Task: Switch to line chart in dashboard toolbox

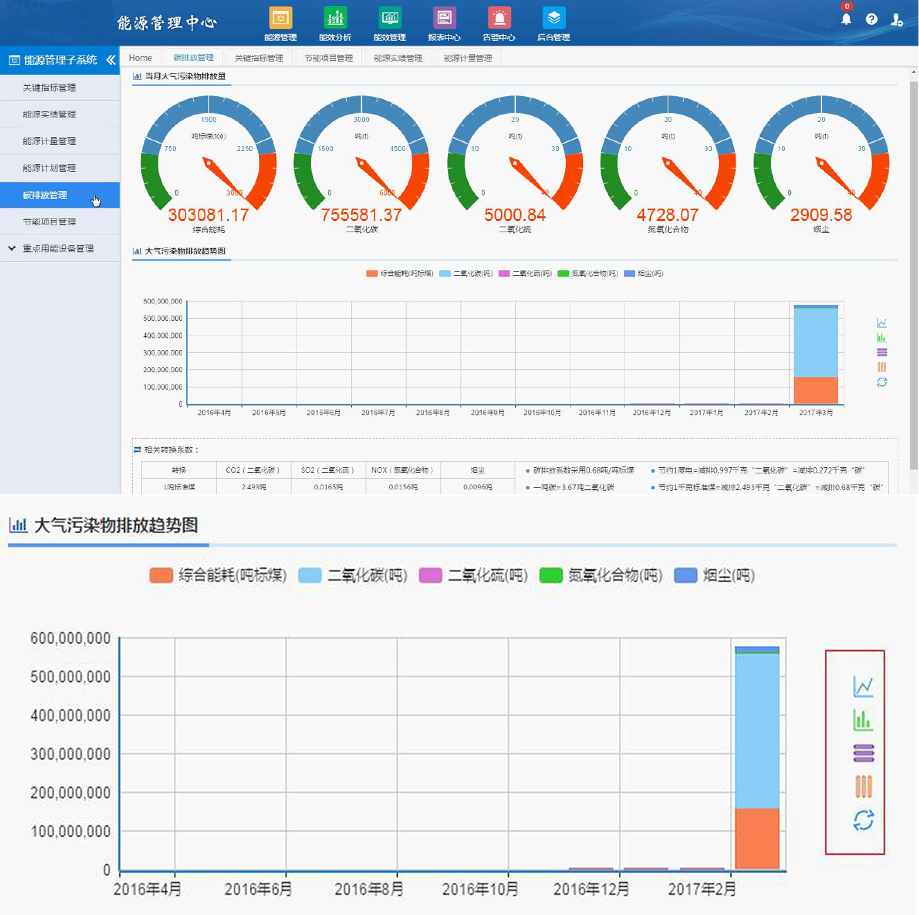Action: coord(882,323)
